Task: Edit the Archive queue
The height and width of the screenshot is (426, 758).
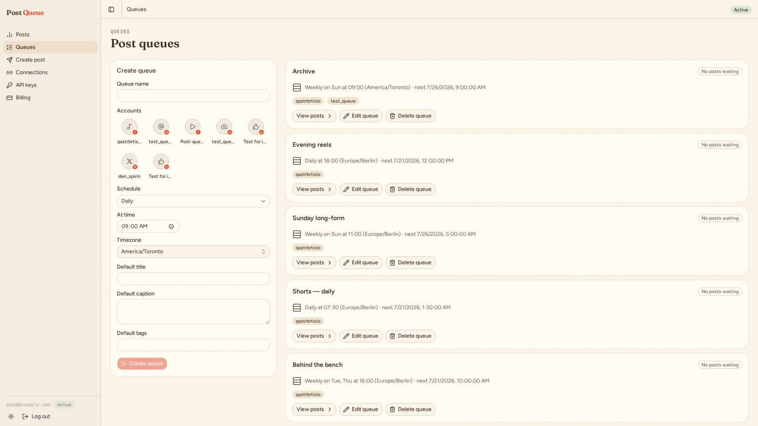Action: [361, 116]
